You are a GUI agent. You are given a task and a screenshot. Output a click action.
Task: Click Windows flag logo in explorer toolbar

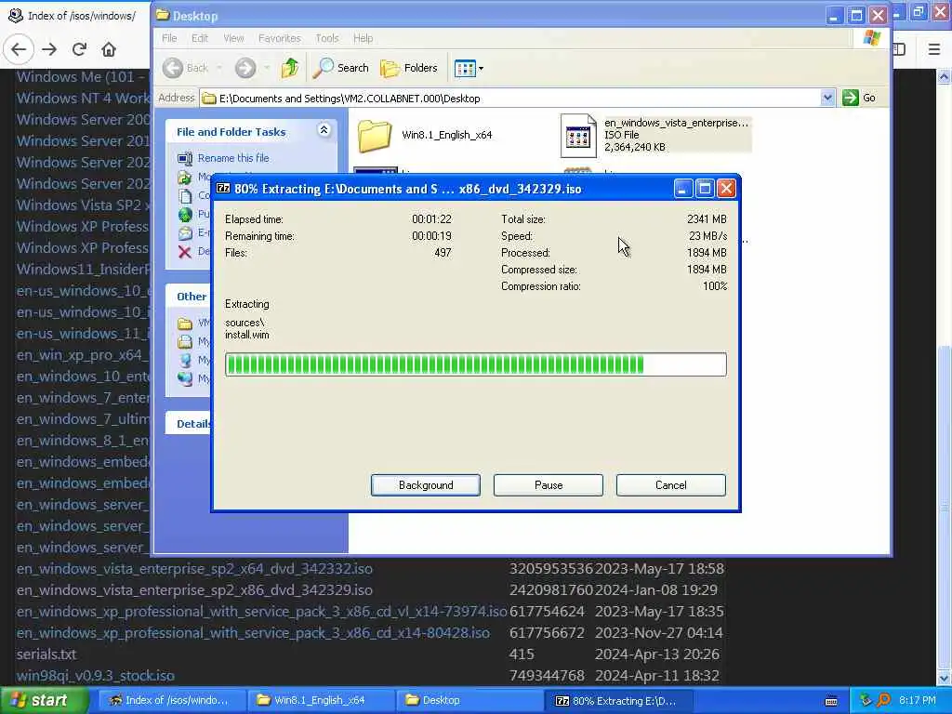pos(872,37)
